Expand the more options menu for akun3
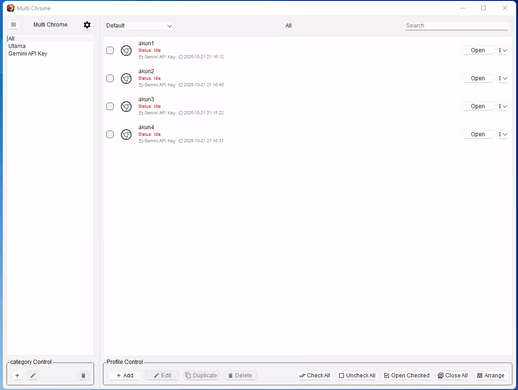Image resolution: width=518 pixels, height=390 pixels. [x=502, y=106]
